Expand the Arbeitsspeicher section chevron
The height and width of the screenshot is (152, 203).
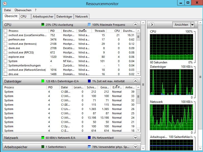pyautogui.click(x=135, y=147)
